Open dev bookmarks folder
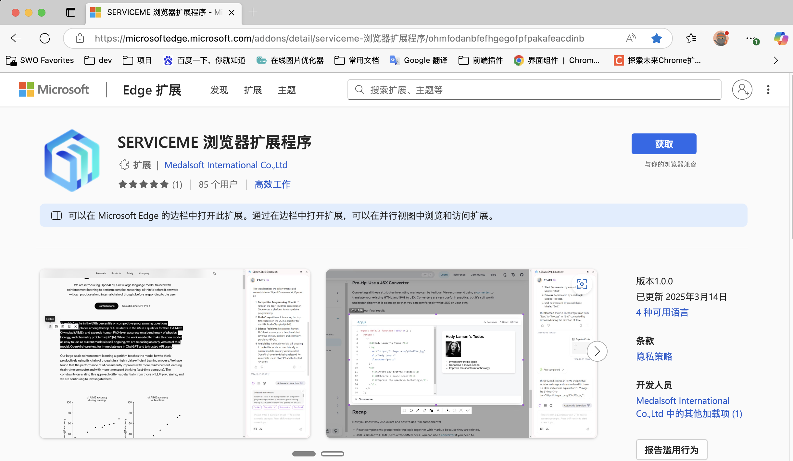This screenshot has height=461, width=793. click(x=98, y=60)
